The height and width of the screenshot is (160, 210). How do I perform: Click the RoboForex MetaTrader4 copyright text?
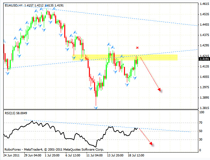[54, 150]
